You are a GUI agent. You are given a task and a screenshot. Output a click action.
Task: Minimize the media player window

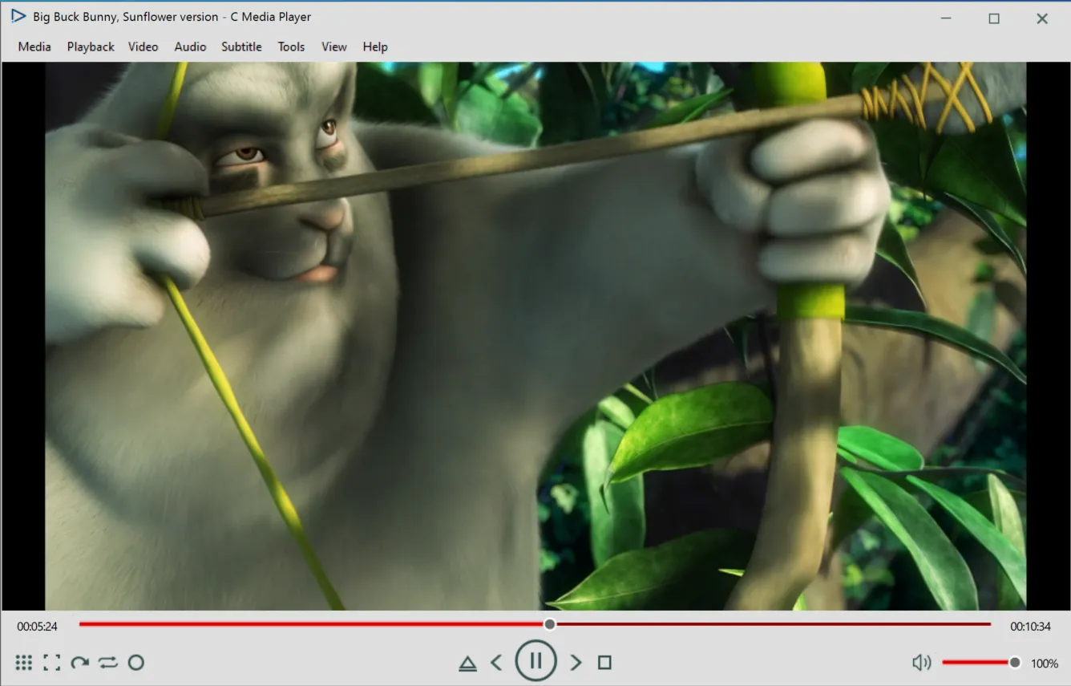[946, 18]
